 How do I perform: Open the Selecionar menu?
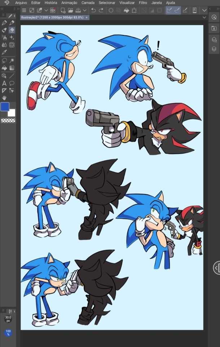[107, 3]
